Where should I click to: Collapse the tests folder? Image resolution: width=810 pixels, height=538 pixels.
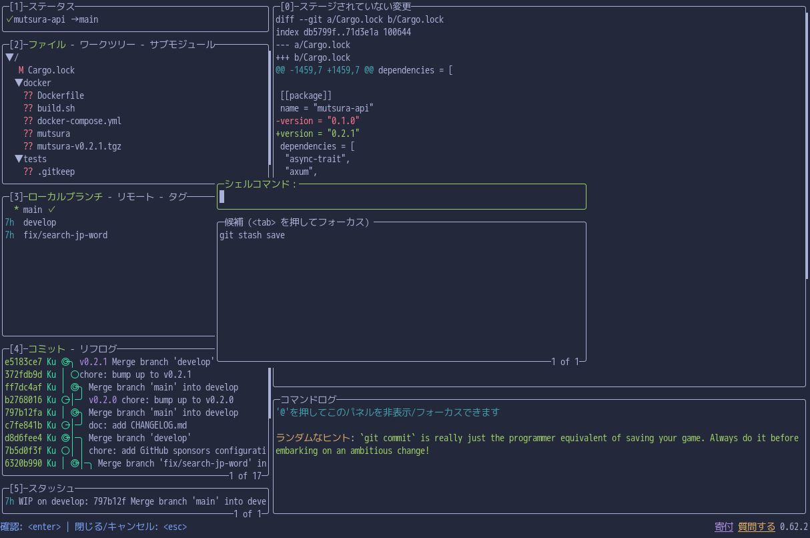coord(19,159)
